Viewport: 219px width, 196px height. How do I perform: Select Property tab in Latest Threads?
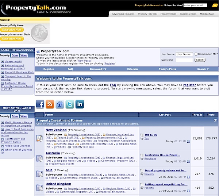click(x=5, y=55)
